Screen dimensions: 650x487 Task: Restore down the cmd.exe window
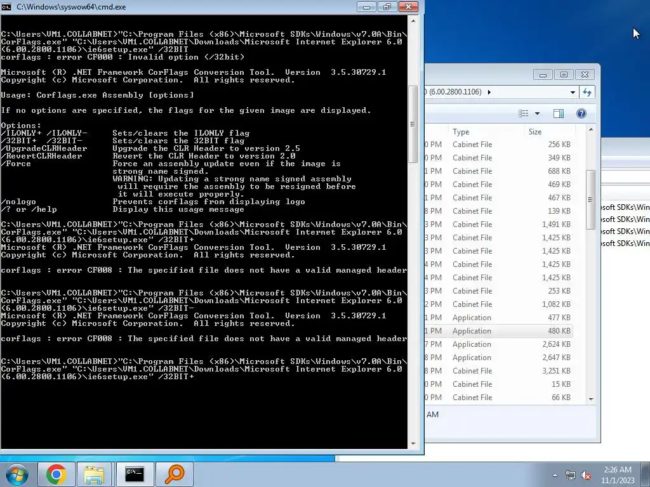click(x=387, y=6)
